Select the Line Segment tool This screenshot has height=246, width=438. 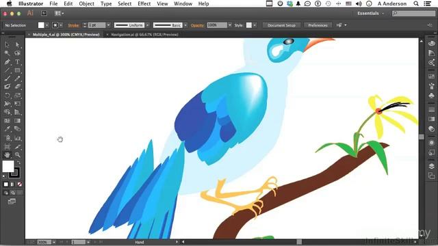pos(8,70)
